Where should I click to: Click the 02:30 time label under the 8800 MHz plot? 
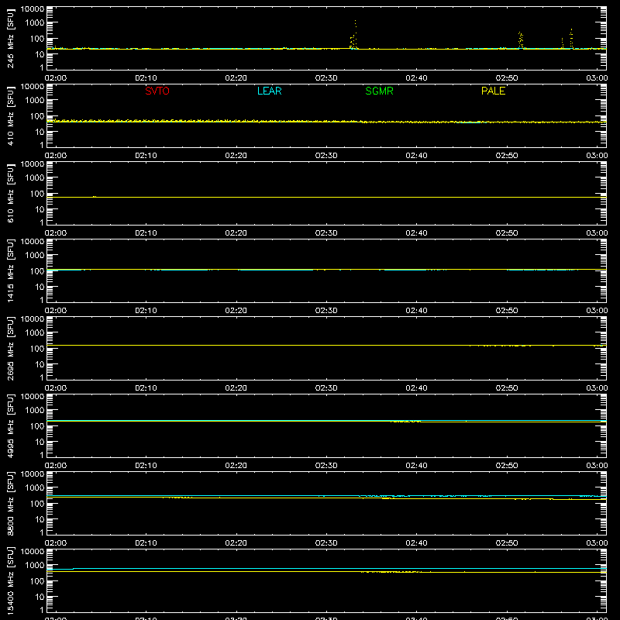pos(326,543)
